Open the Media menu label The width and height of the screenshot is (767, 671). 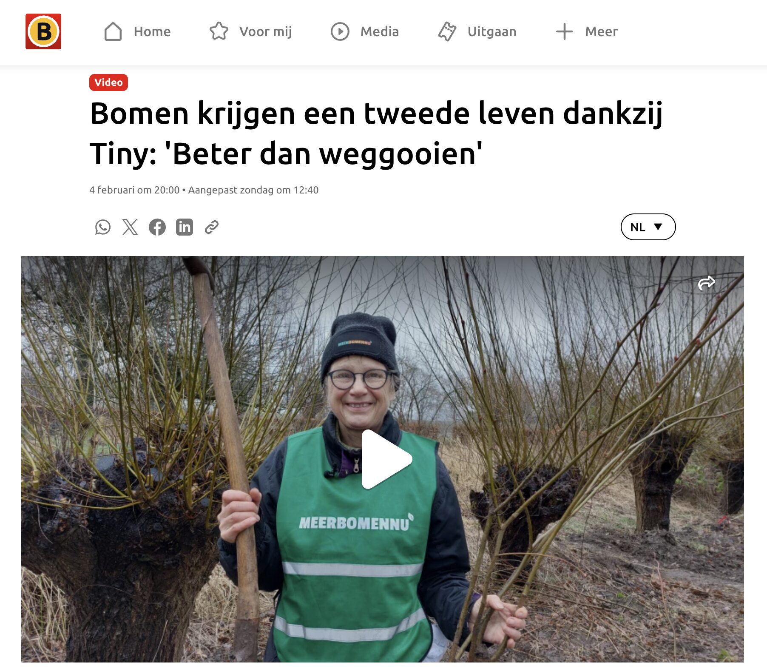380,31
